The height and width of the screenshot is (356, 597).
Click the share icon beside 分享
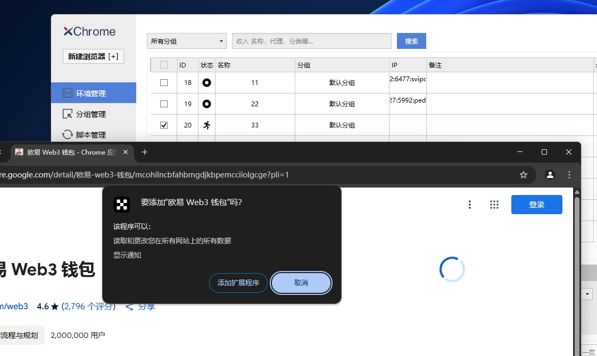[x=129, y=307]
